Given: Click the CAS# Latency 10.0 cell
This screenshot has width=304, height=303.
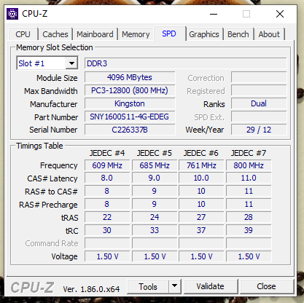Looking at the screenshot, I should [201, 178].
